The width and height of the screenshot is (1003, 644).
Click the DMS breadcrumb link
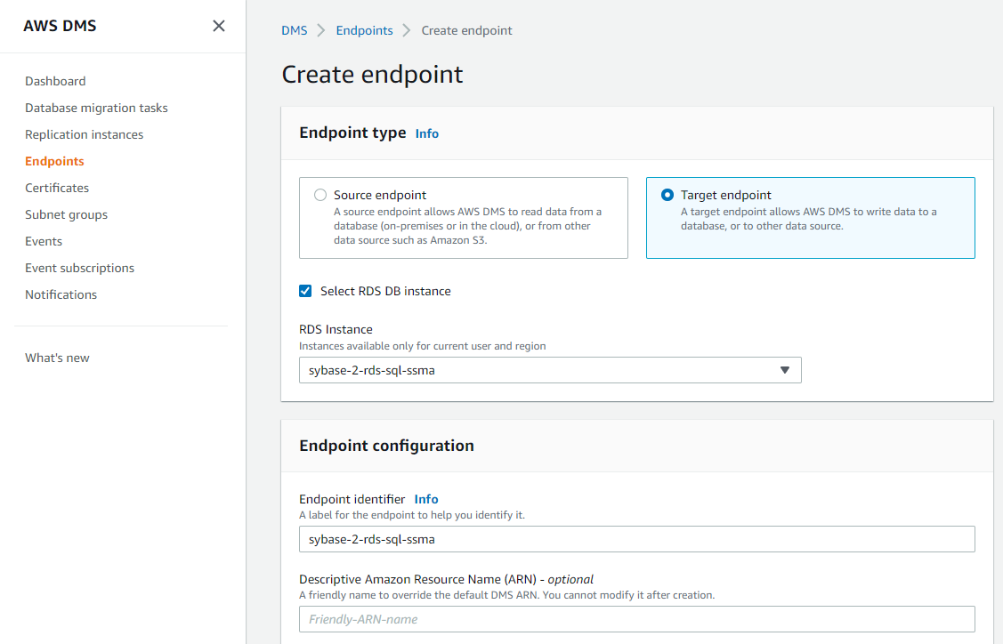tap(294, 30)
